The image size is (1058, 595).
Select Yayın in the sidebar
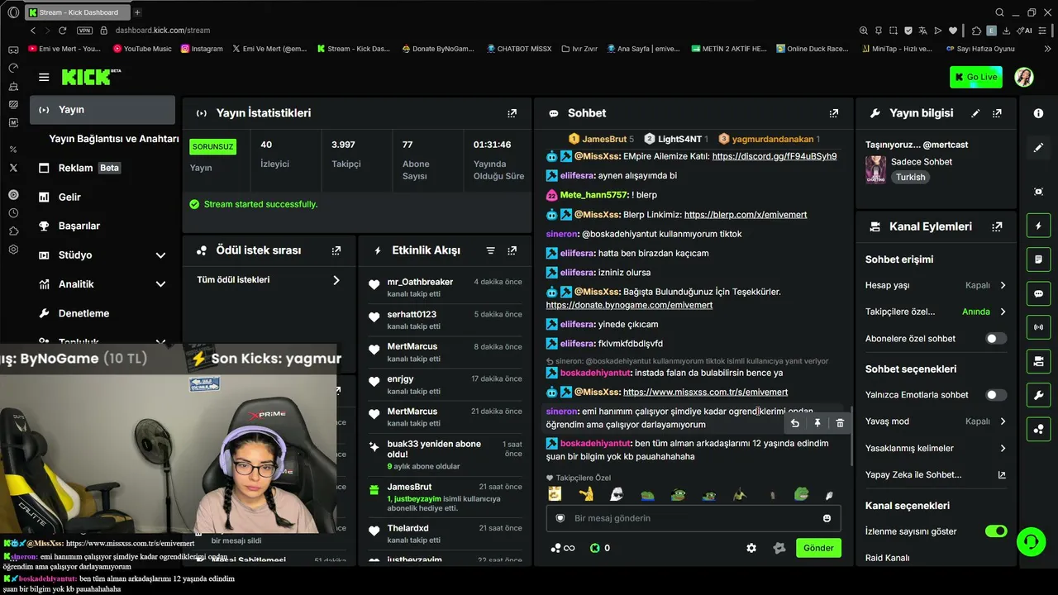pyautogui.click(x=102, y=110)
